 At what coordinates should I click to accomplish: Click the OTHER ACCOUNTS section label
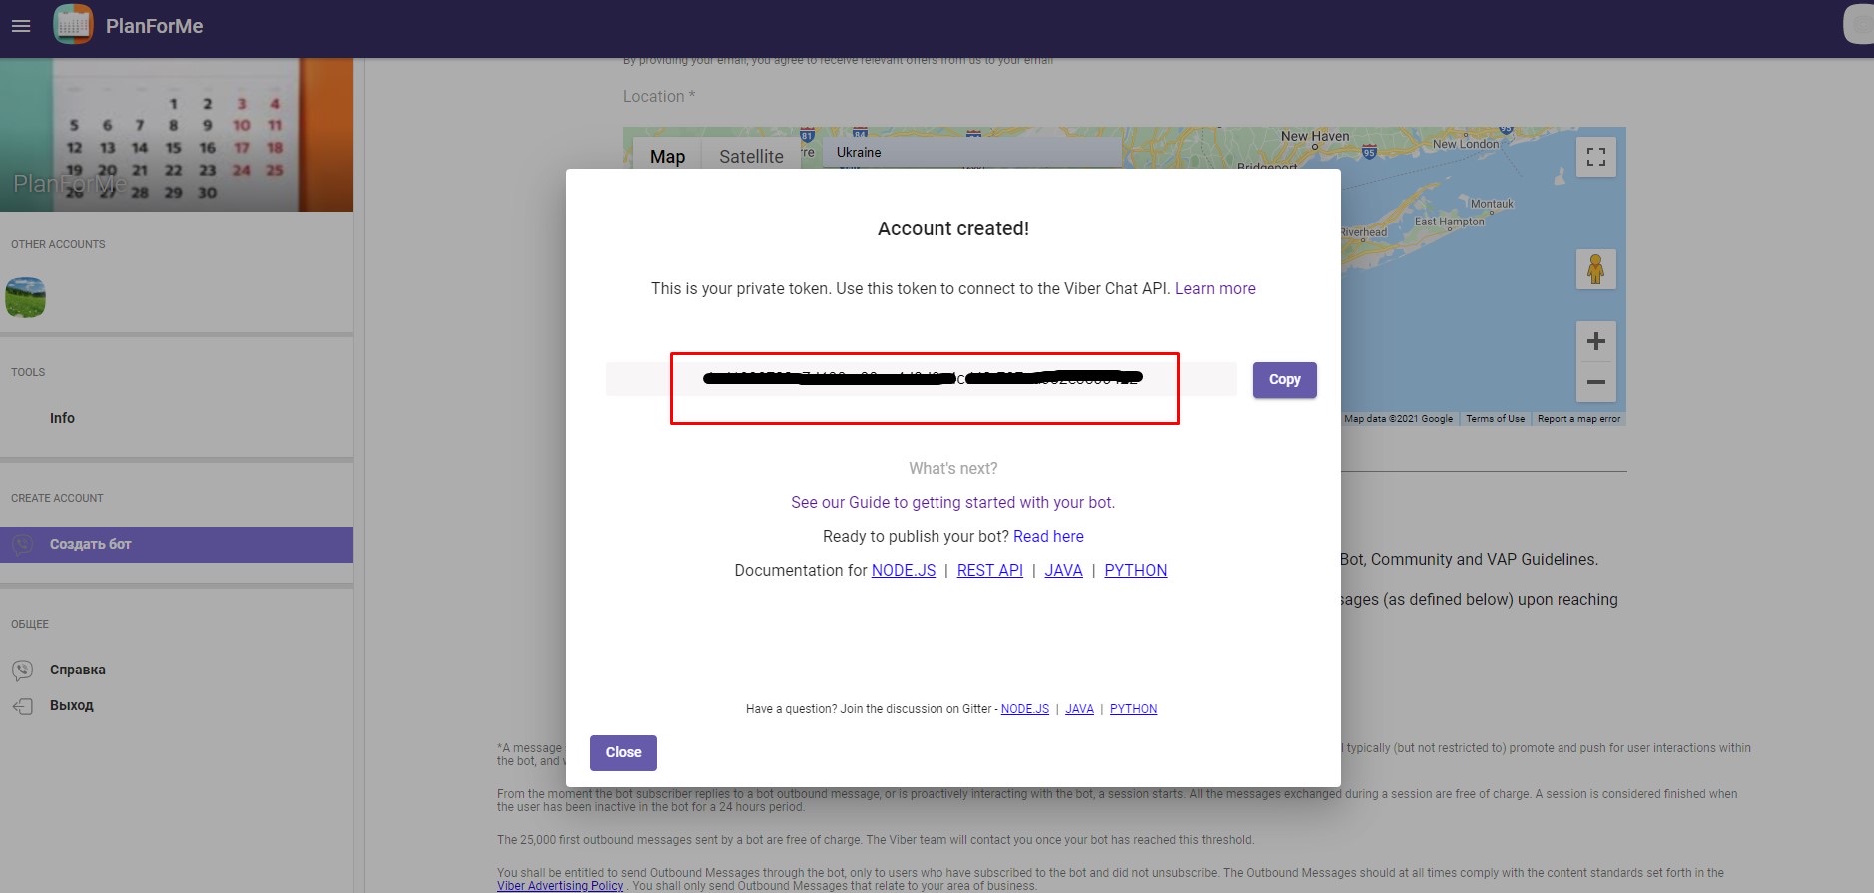(58, 244)
